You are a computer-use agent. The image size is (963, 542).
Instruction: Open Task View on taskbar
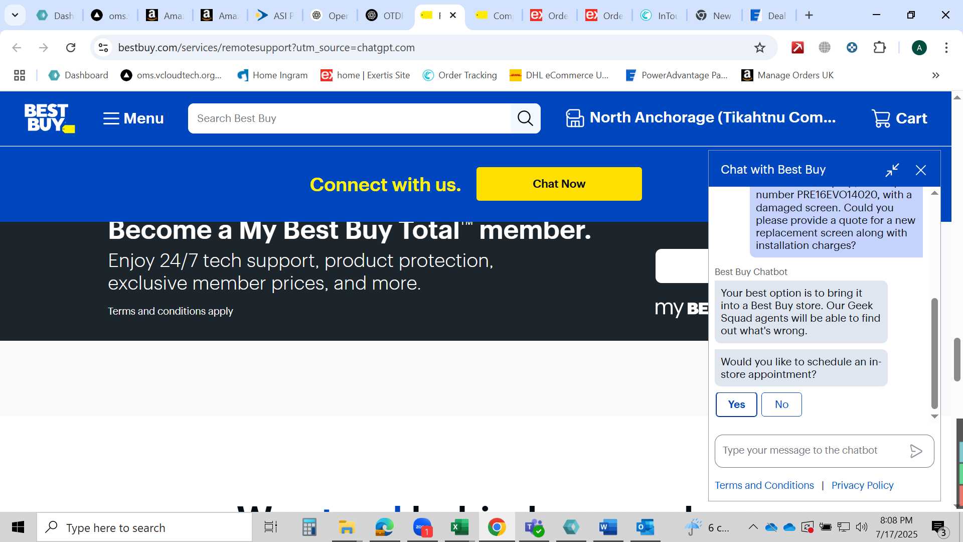pos(271,527)
